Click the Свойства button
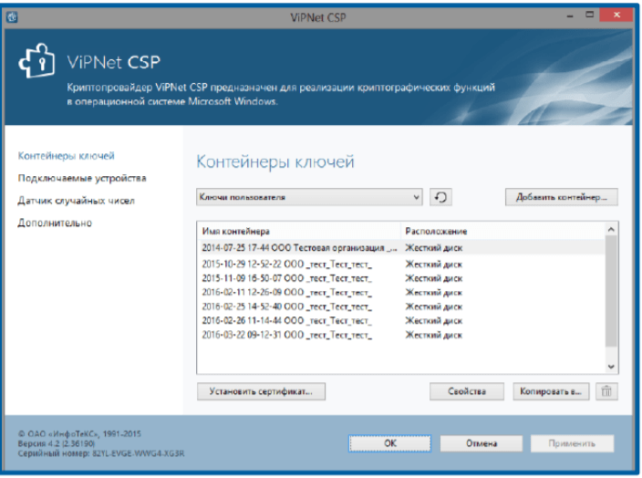Viewport: 642px width, 478px height. click(467, 391)
